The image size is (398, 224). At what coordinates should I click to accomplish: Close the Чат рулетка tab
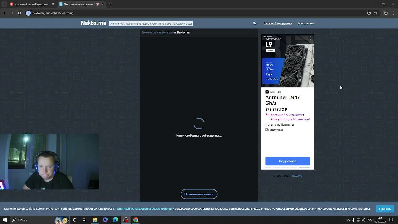click(x=102, y=4)
